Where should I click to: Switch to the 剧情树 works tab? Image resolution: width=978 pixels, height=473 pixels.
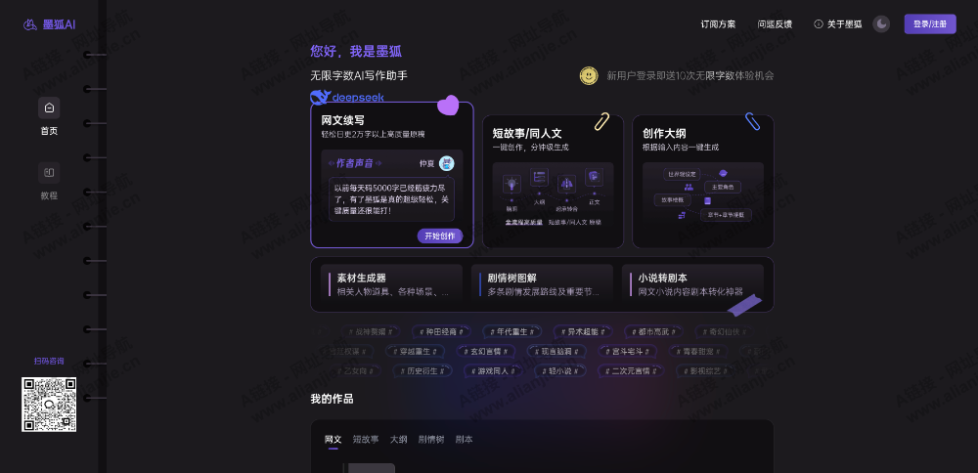point(431,440)
